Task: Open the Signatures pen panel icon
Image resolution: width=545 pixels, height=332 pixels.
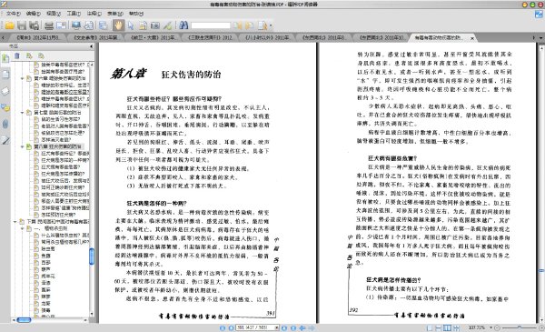Action: coord(5,141)
